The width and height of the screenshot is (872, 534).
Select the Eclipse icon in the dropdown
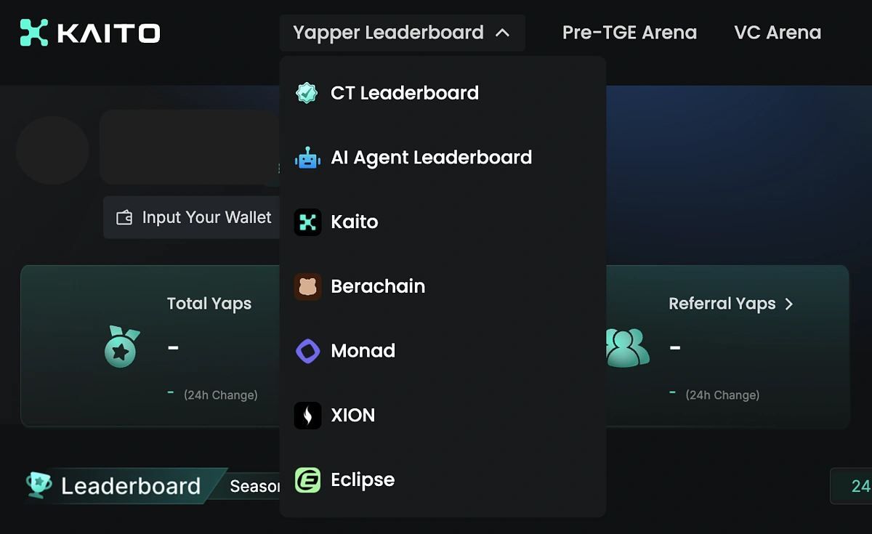(307, 480)
